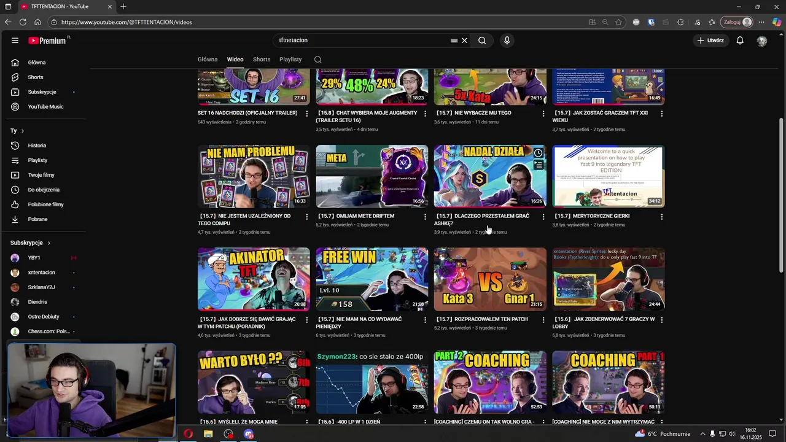This screenshot has height=442, width=786.
Task: Open the Opera icon in the taskbar
Action: point(188,434)
